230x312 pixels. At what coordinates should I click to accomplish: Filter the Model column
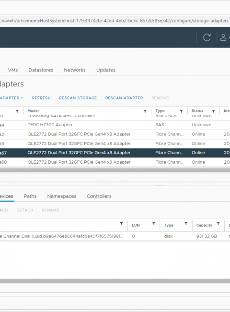coord(145,111)
